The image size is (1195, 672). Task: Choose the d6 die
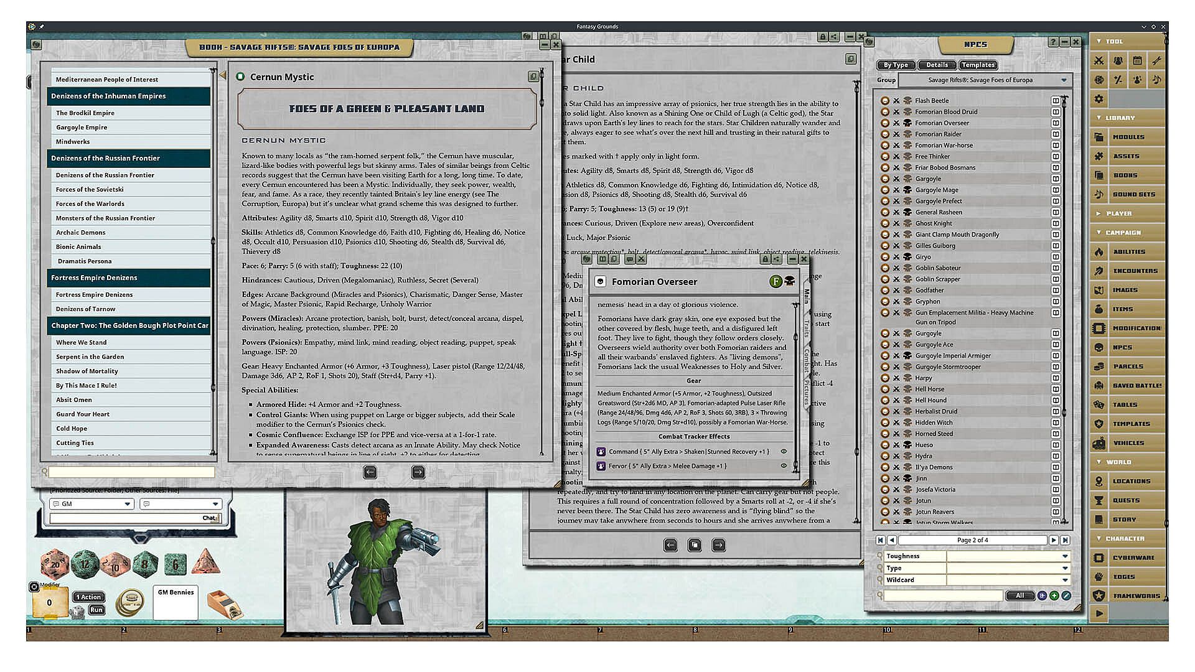coord(176,564)
